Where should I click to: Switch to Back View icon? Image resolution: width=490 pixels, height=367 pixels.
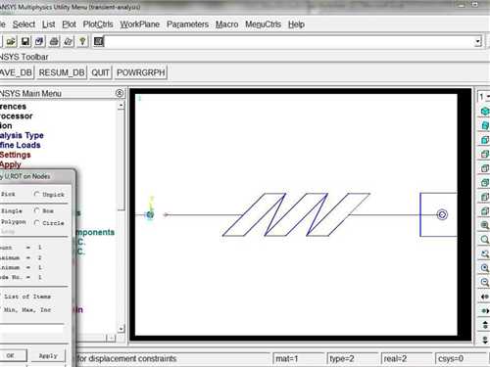[x=485, y=183]
